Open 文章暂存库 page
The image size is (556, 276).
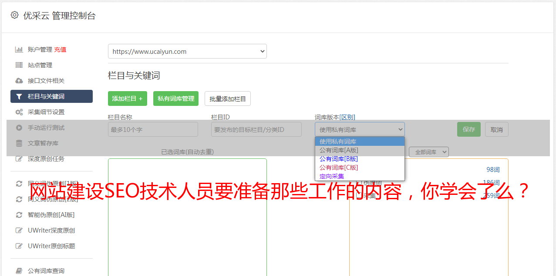pyautogui.click(x=43, y=143)
